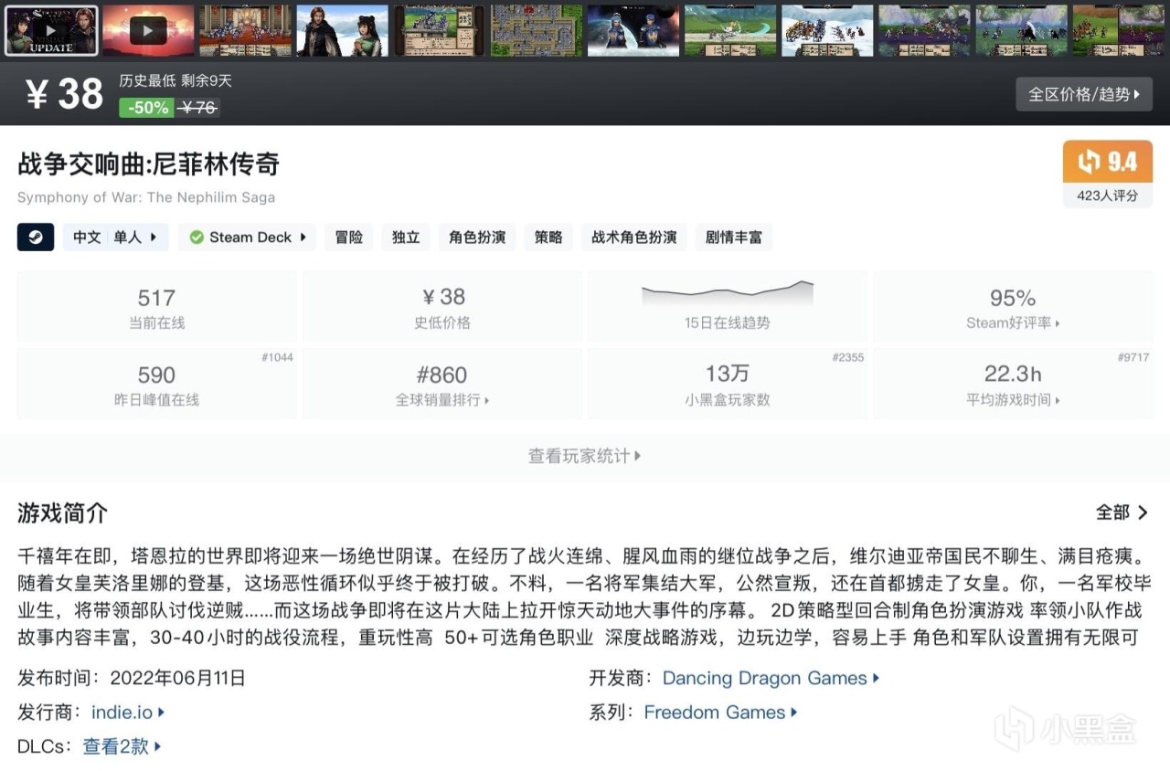The height and width of the screenshot is (771, 1170).
Task: Open the Freedom Games series link
Action: [720, 712]
